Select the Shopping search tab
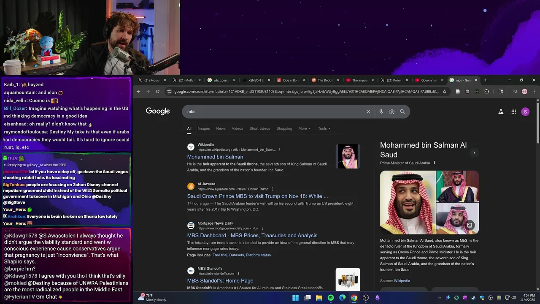 (284, 128)
